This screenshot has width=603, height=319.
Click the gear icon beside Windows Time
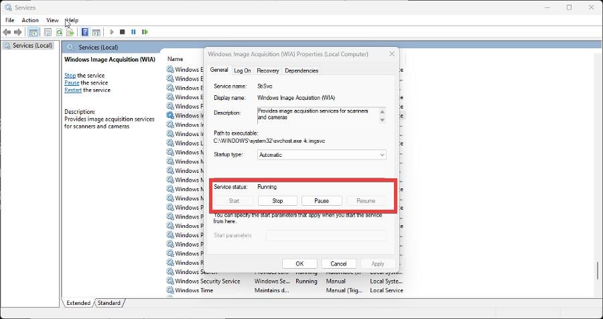tap(170, 291)
